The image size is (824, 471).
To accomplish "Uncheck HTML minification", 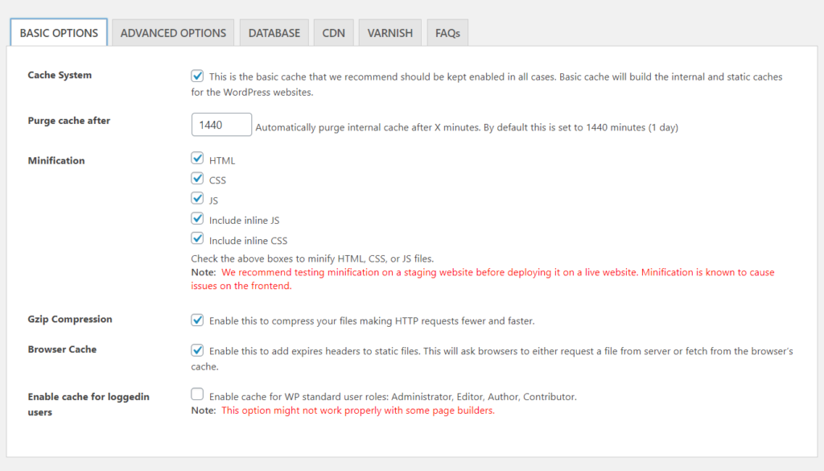I will (197, 159).
